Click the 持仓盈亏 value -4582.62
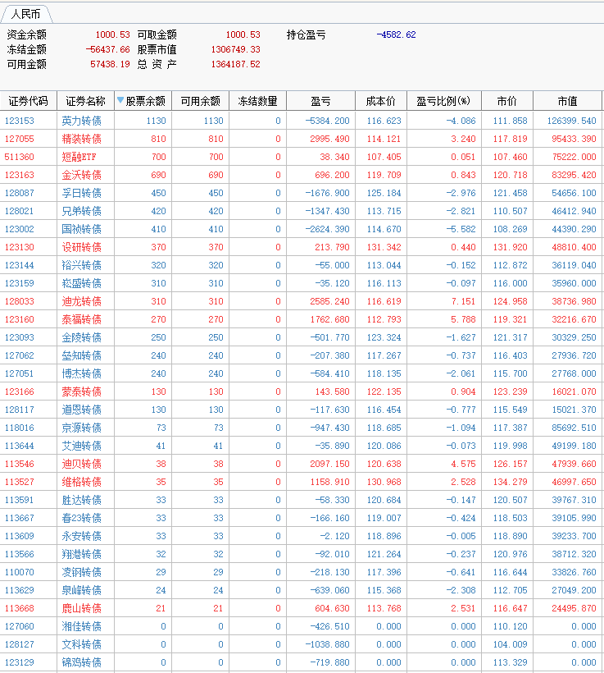Screen dimensions: 604x673 [396, 34]
